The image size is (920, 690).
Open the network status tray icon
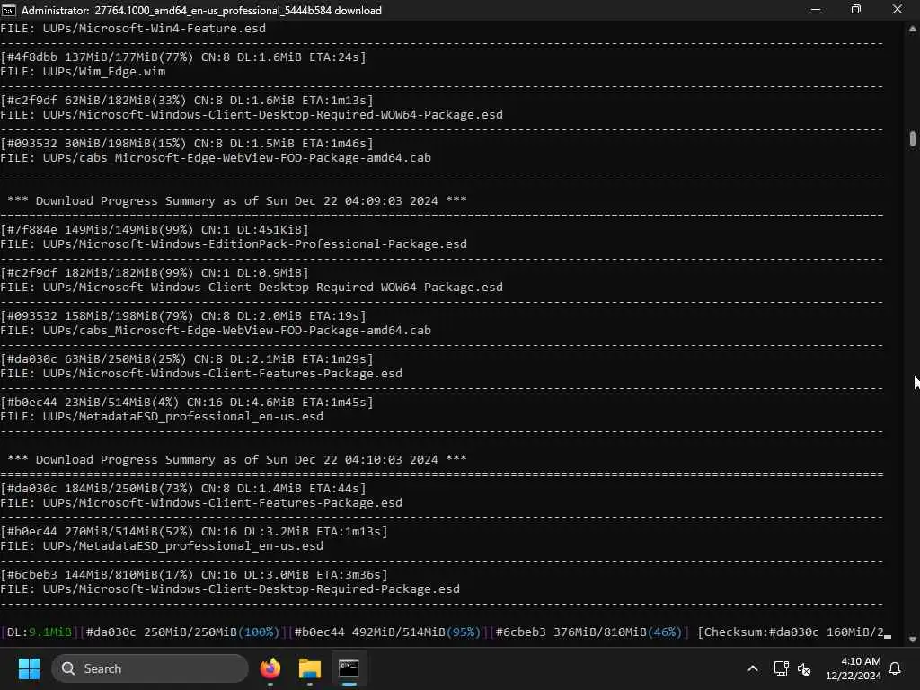click(x=781, y=668)
